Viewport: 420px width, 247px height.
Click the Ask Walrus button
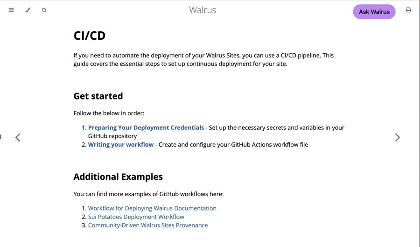(374, 12)
